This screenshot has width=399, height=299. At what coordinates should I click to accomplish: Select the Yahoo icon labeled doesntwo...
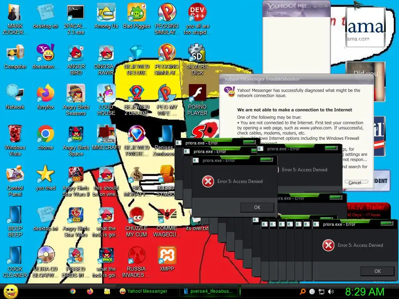pyautogui.click(x=45, y=56)
